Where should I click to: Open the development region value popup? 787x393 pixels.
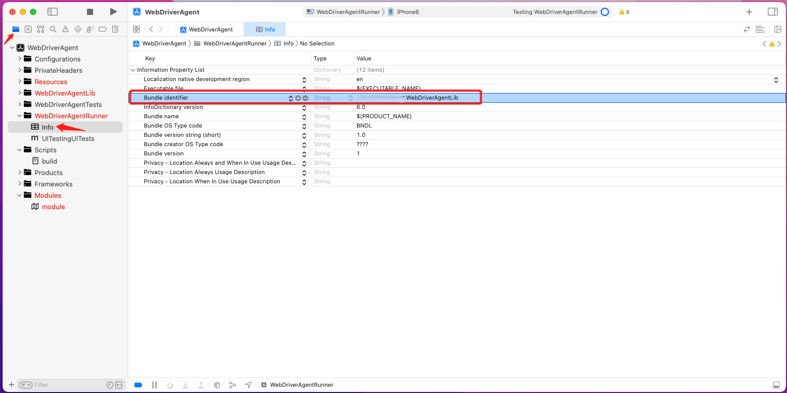[776, 80]
